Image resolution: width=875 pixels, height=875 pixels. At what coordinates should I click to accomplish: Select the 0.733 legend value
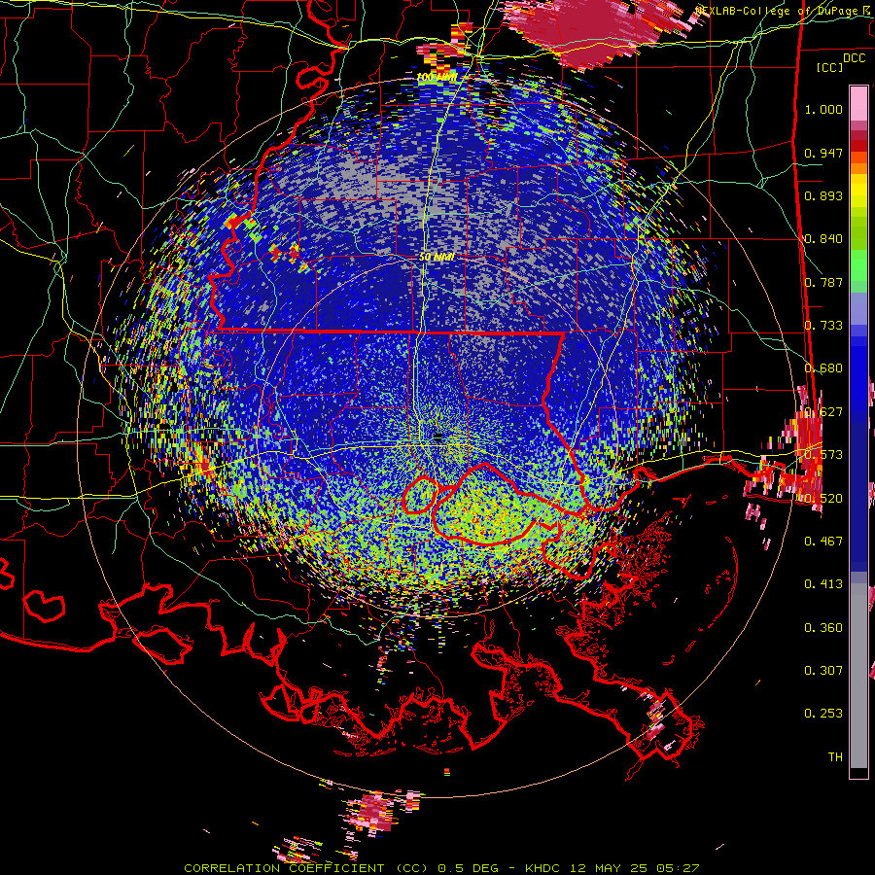pyautogui.click(x=823, y=326)
